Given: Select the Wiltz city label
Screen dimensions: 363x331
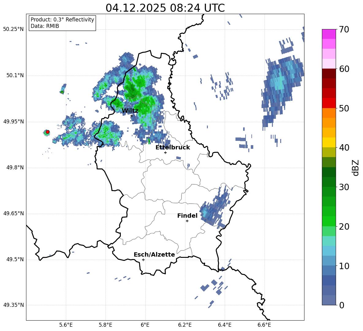Looking at the screenshot, I should click(130, 111).
